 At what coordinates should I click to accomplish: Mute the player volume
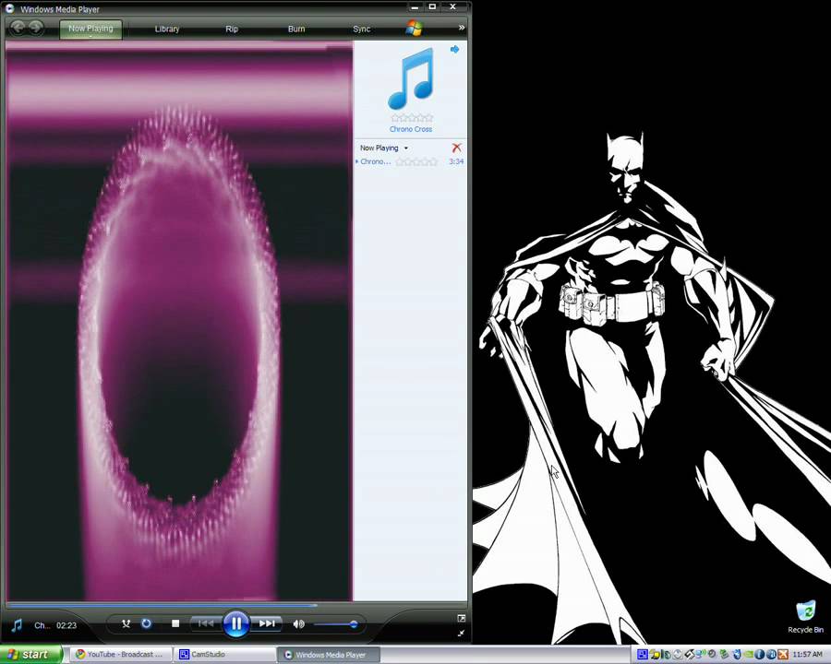pyautogui.click(x=298, y=624)
